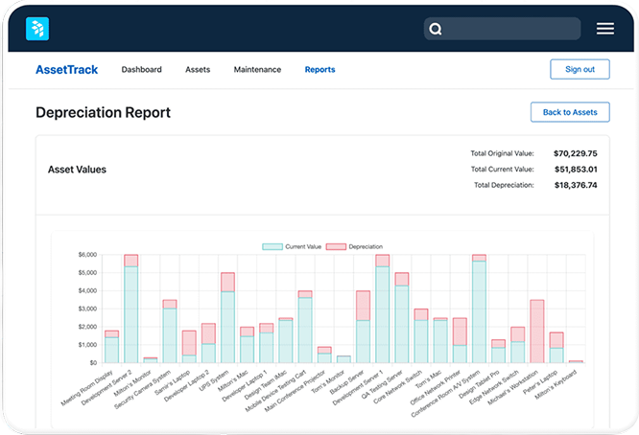Click the $3,000 axis label

coord(87,309)
